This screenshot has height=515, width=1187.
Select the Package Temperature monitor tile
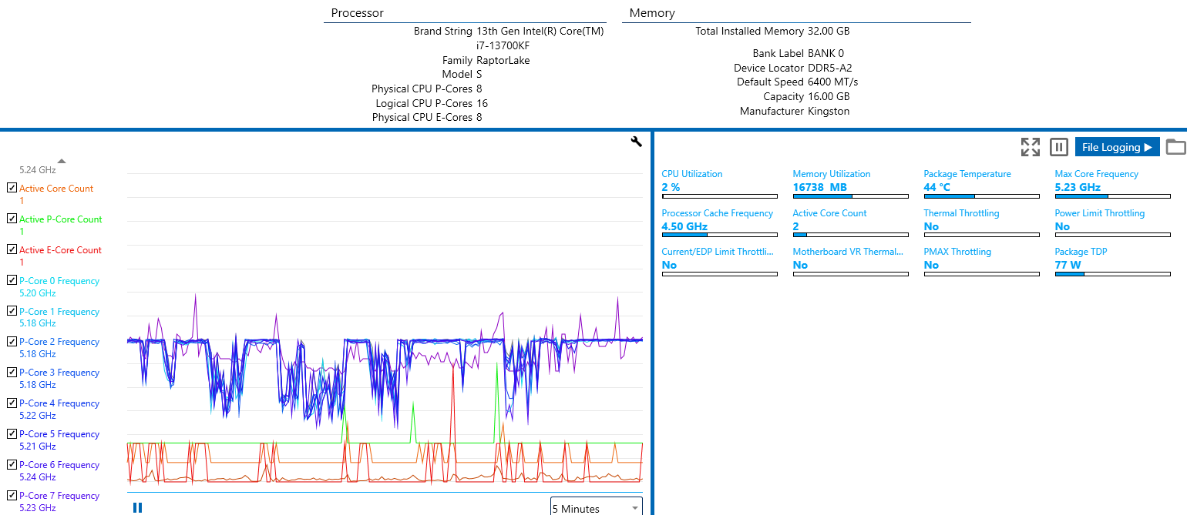pyautogui.click(x=981, y=184)
